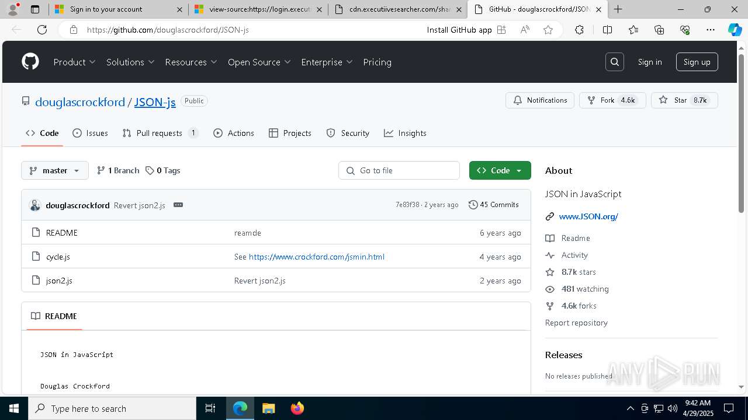Screen dimensions: 748x420
Task: Switch to the Insights tab
Action: (405, 133)
